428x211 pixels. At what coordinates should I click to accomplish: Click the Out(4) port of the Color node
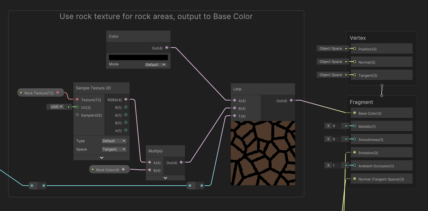(x=166, y=48)
